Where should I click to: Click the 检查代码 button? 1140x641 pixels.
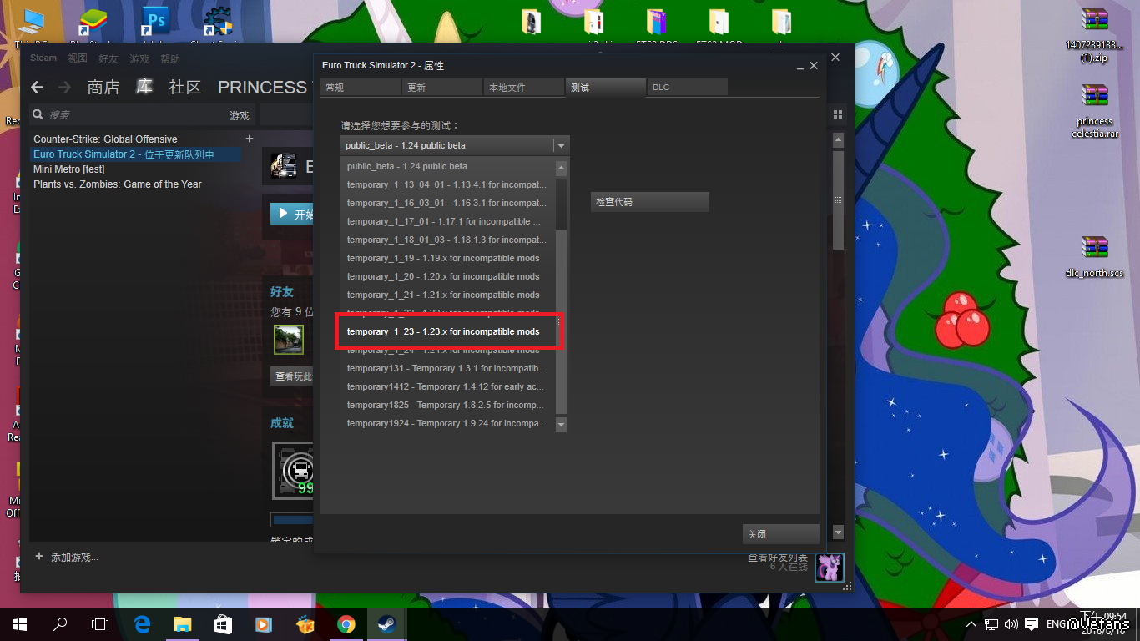pos(650,202)
